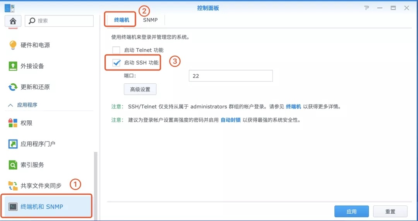Open 外接设备 green upload icon

[x=13, y=66]
